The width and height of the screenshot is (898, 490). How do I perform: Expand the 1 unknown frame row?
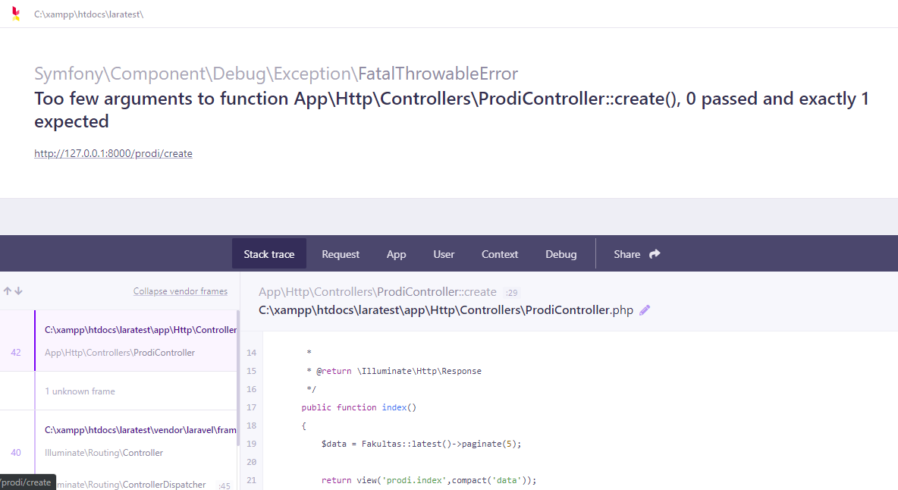pos(119,391)
